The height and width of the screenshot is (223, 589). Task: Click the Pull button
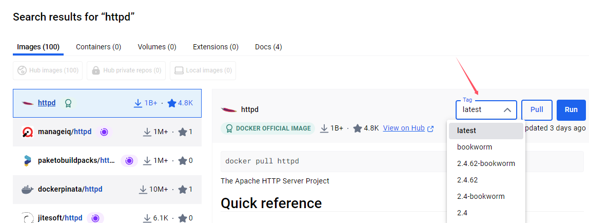pyautogui.click(x=537, y=110)
